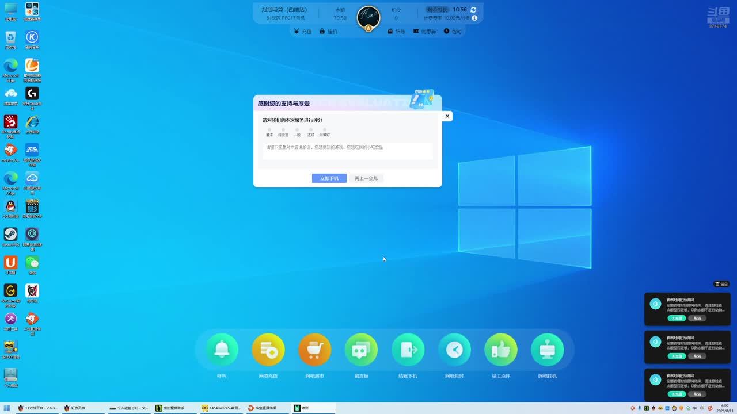The width and height of the screenshot is (737, 414).
Task: Open the computer icon on desktop
Action: [10, 12]
